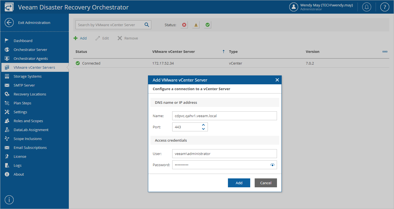This screenshot has width=394, height=209.
Task: Open Roles and Scopes page
Action: tap(28, 121)
